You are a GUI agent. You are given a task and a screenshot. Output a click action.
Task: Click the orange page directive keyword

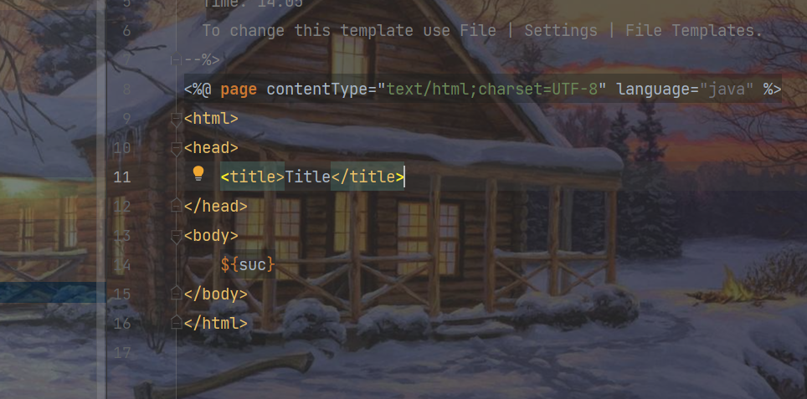click(239, 90)
